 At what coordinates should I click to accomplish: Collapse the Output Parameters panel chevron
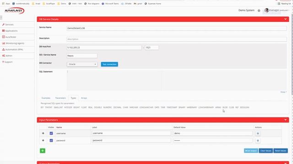click(285, 163)
